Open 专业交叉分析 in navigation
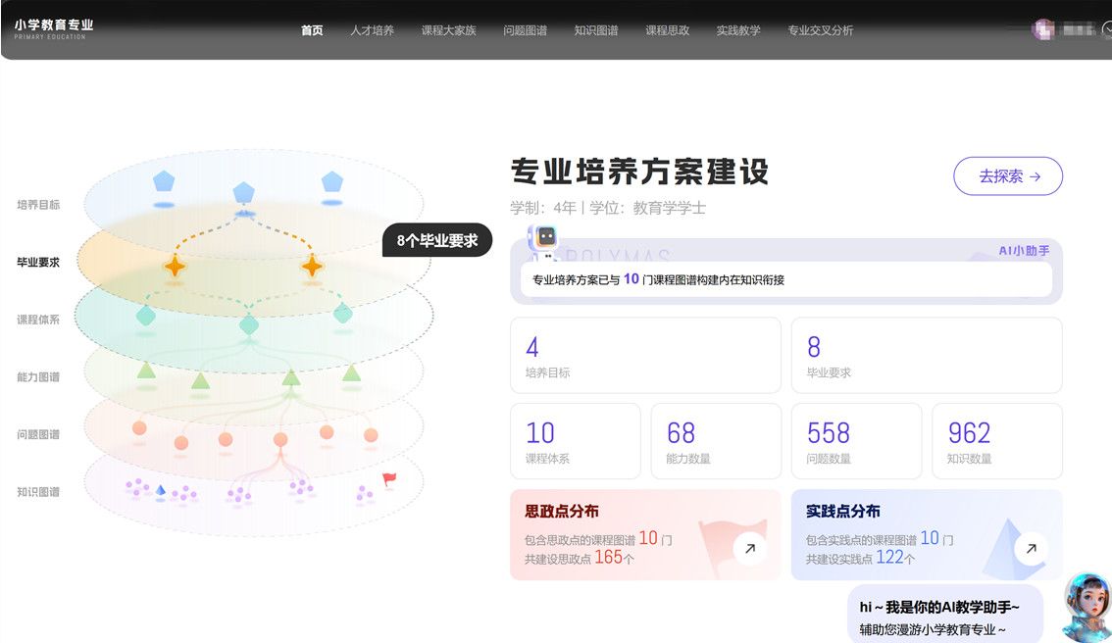Image resolution: width=1112 pixels, height=643 pixels. (820, 30)
